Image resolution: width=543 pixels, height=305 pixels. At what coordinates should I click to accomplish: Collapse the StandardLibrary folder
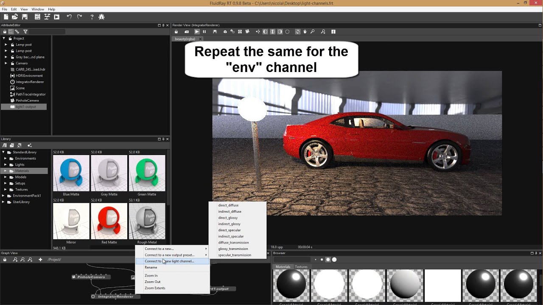pos(3,152)
